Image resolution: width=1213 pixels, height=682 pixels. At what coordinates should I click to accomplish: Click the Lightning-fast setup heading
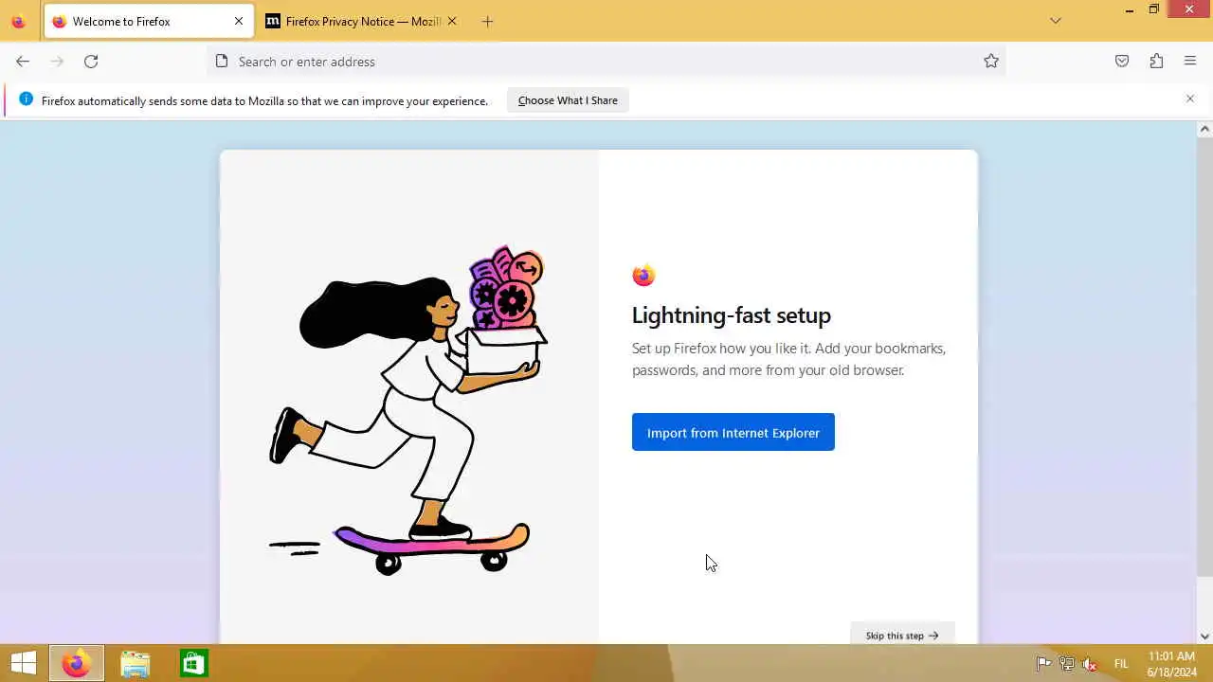(x=732, y=314)
